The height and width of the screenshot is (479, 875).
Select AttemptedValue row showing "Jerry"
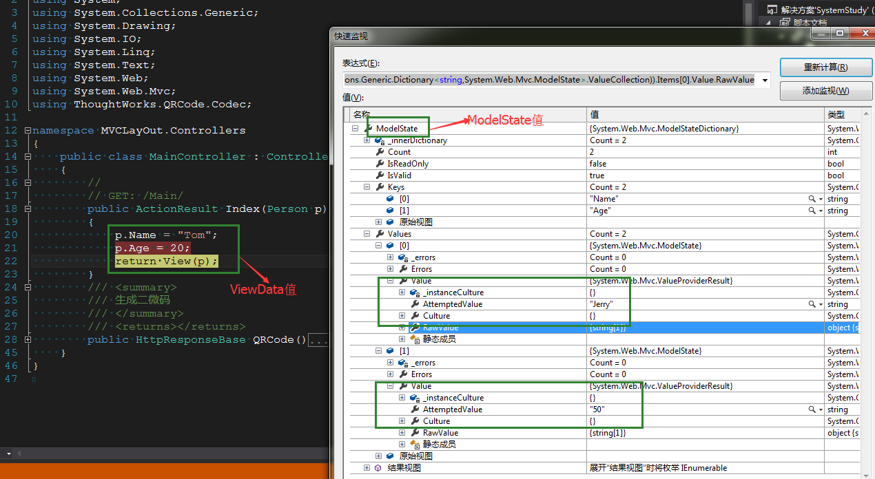click(605, 304)
